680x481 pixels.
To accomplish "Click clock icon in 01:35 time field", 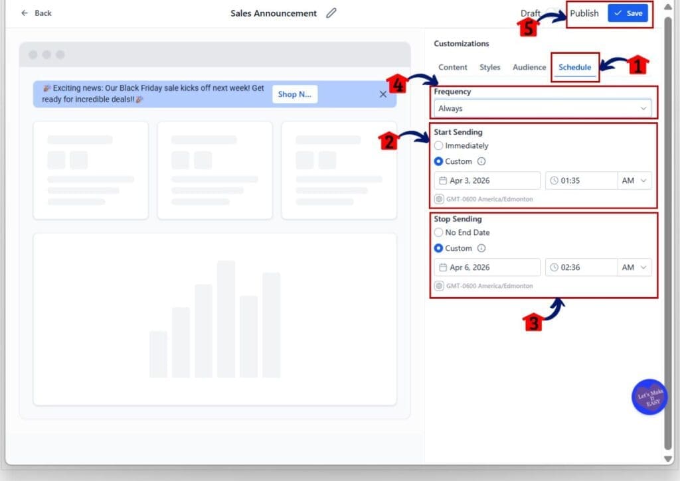I will (554, 180).
